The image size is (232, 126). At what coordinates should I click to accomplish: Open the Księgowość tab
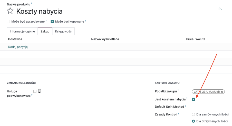tap(63, 31)
